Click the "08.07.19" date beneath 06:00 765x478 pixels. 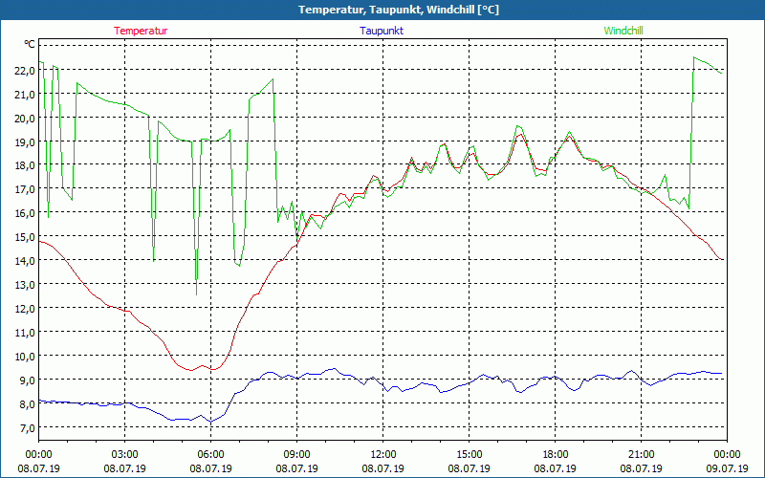[x=210, y=468]
